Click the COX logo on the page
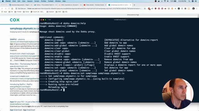 (x=15, y=20)
